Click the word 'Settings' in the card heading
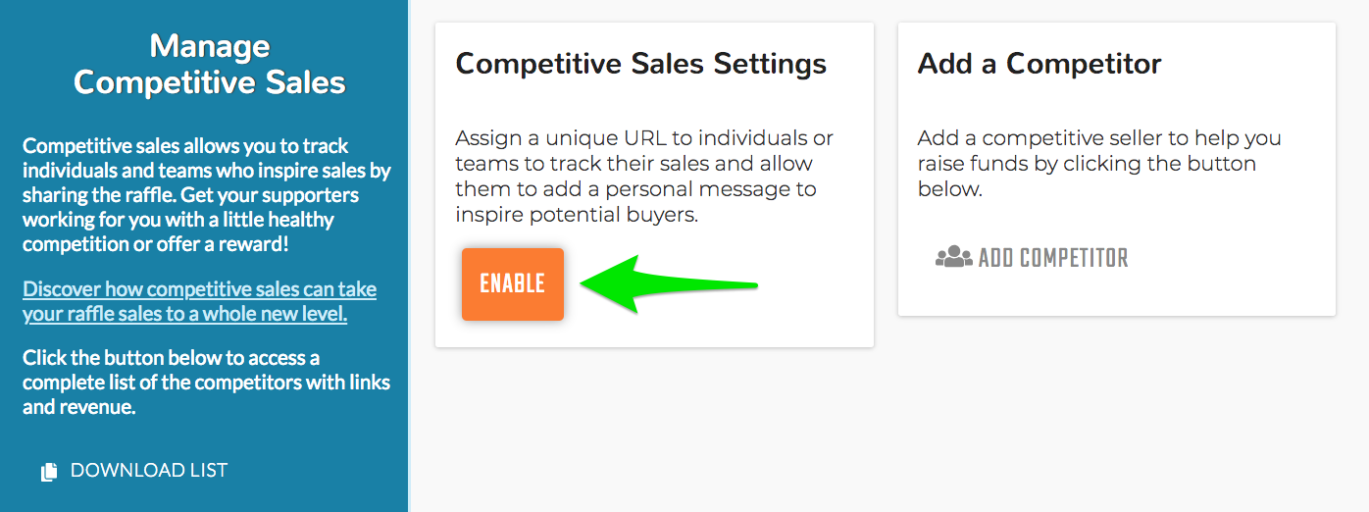The height and width of the screenshot is (512, 1369). tap(770, 64)
